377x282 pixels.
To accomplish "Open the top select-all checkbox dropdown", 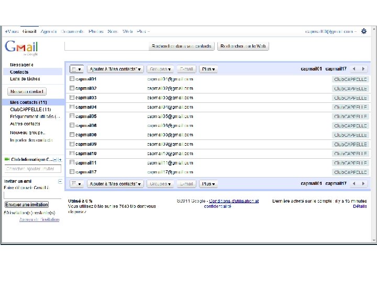I will point(76,69).
